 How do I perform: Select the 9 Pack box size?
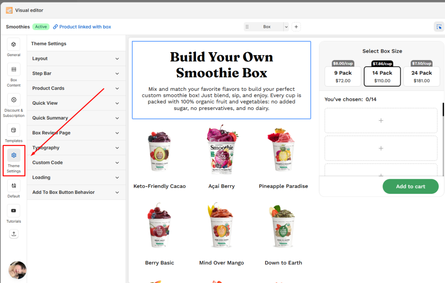[x=342, y=77]
